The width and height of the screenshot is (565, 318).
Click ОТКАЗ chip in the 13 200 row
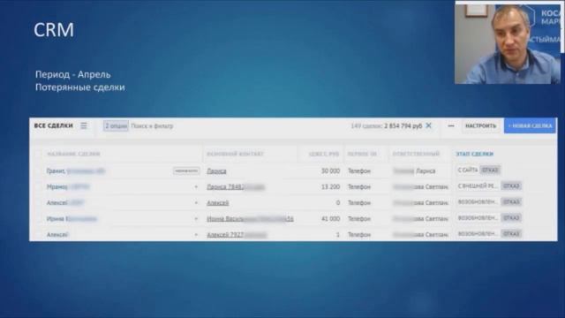[511, 186]
